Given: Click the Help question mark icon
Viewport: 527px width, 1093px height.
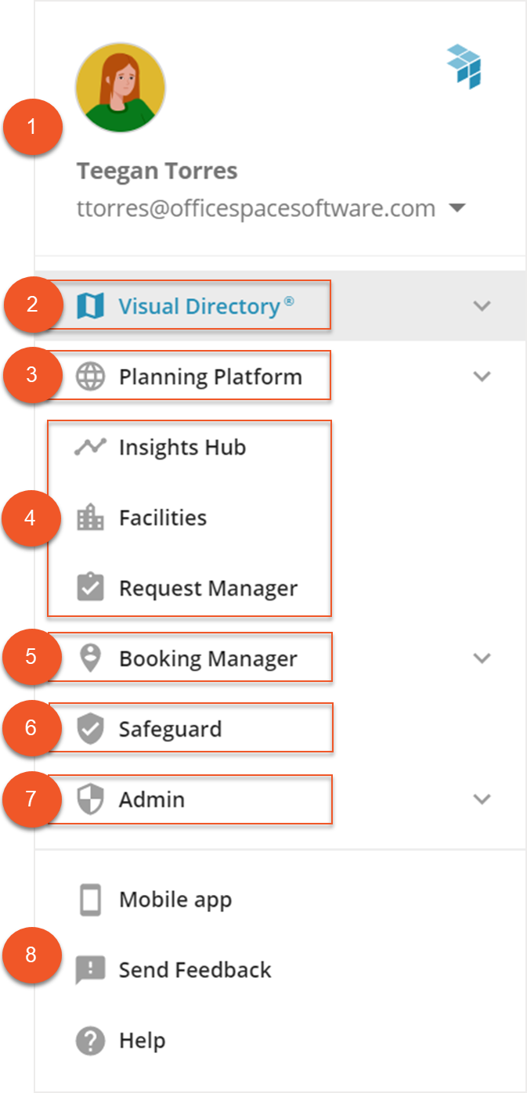Looking at the screenshot, I should click(x=92, y=1040).
